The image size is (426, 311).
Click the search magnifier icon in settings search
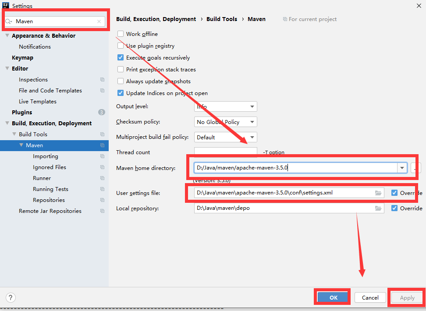coord(8,21)
